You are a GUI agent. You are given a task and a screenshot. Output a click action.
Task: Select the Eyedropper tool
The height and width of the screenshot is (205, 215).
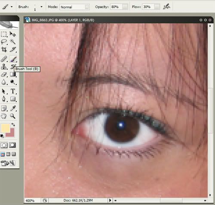(13, 108)
